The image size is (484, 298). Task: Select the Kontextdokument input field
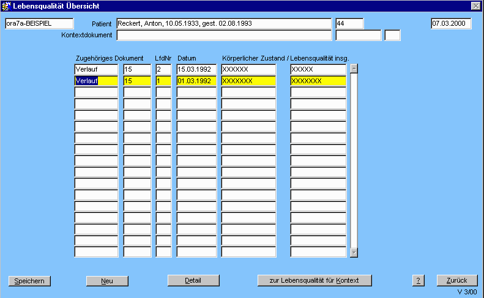pyautogui.click(x=223, y=35)
